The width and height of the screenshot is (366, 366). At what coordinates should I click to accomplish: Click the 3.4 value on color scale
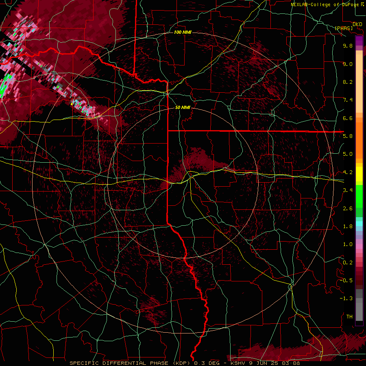click(x=348, y=190)
